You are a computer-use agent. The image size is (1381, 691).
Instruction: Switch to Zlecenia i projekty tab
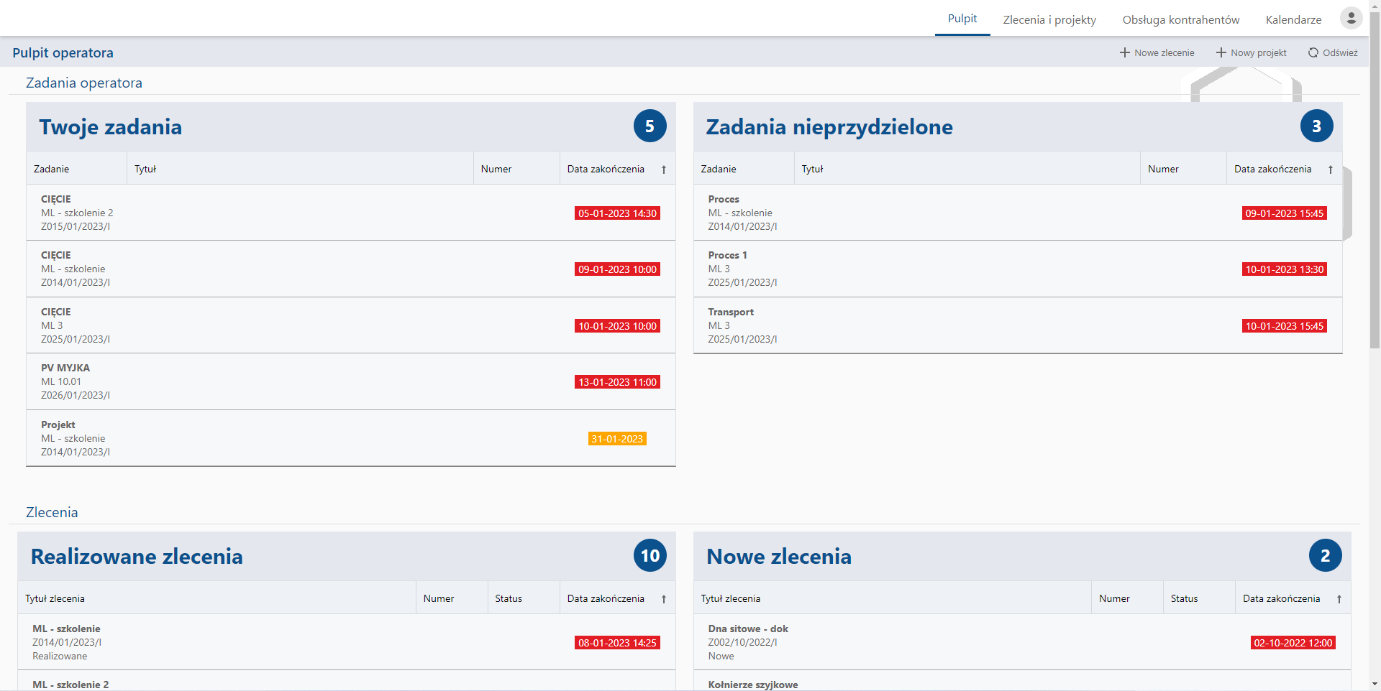[1049, 19]
